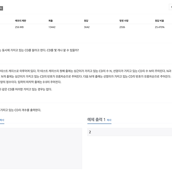This screenshot has width=172, height=172.
Task: Select the 예제 출력 1 heading
Action: coord(96,120)
